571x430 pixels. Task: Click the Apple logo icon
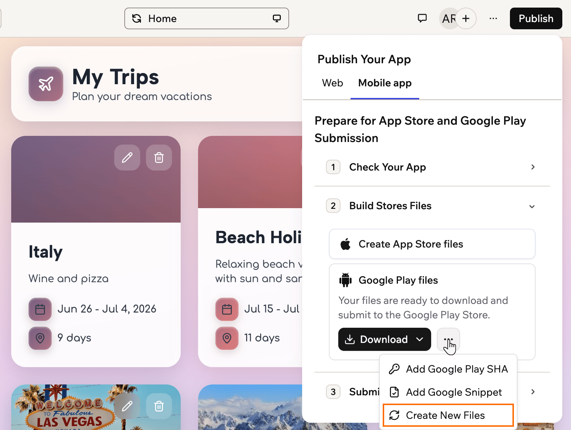345,244
